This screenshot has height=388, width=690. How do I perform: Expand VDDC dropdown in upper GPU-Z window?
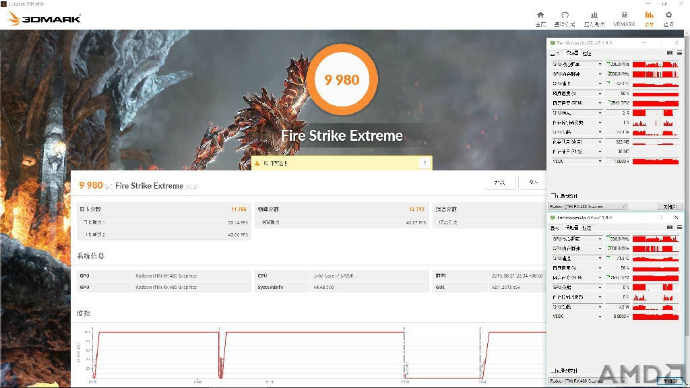click(x=599, y=162)
